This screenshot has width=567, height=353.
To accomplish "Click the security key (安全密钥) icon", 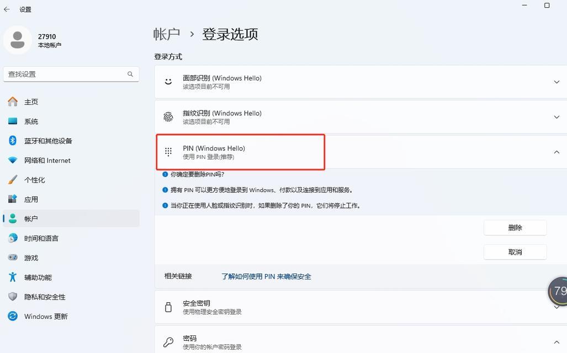I will tap(168, 307).
